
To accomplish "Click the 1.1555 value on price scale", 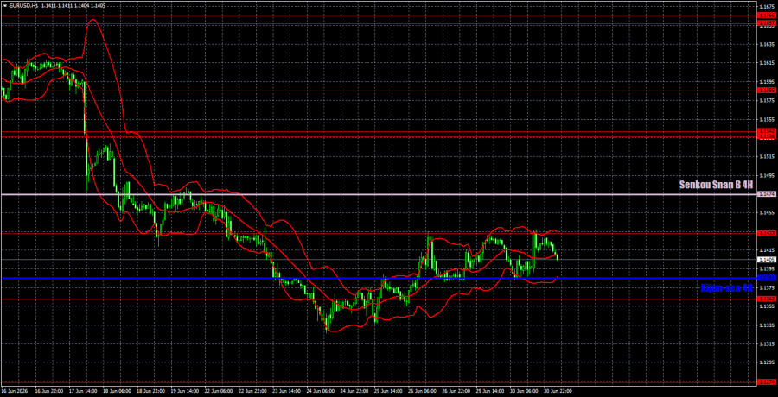I will coord(767,119).
